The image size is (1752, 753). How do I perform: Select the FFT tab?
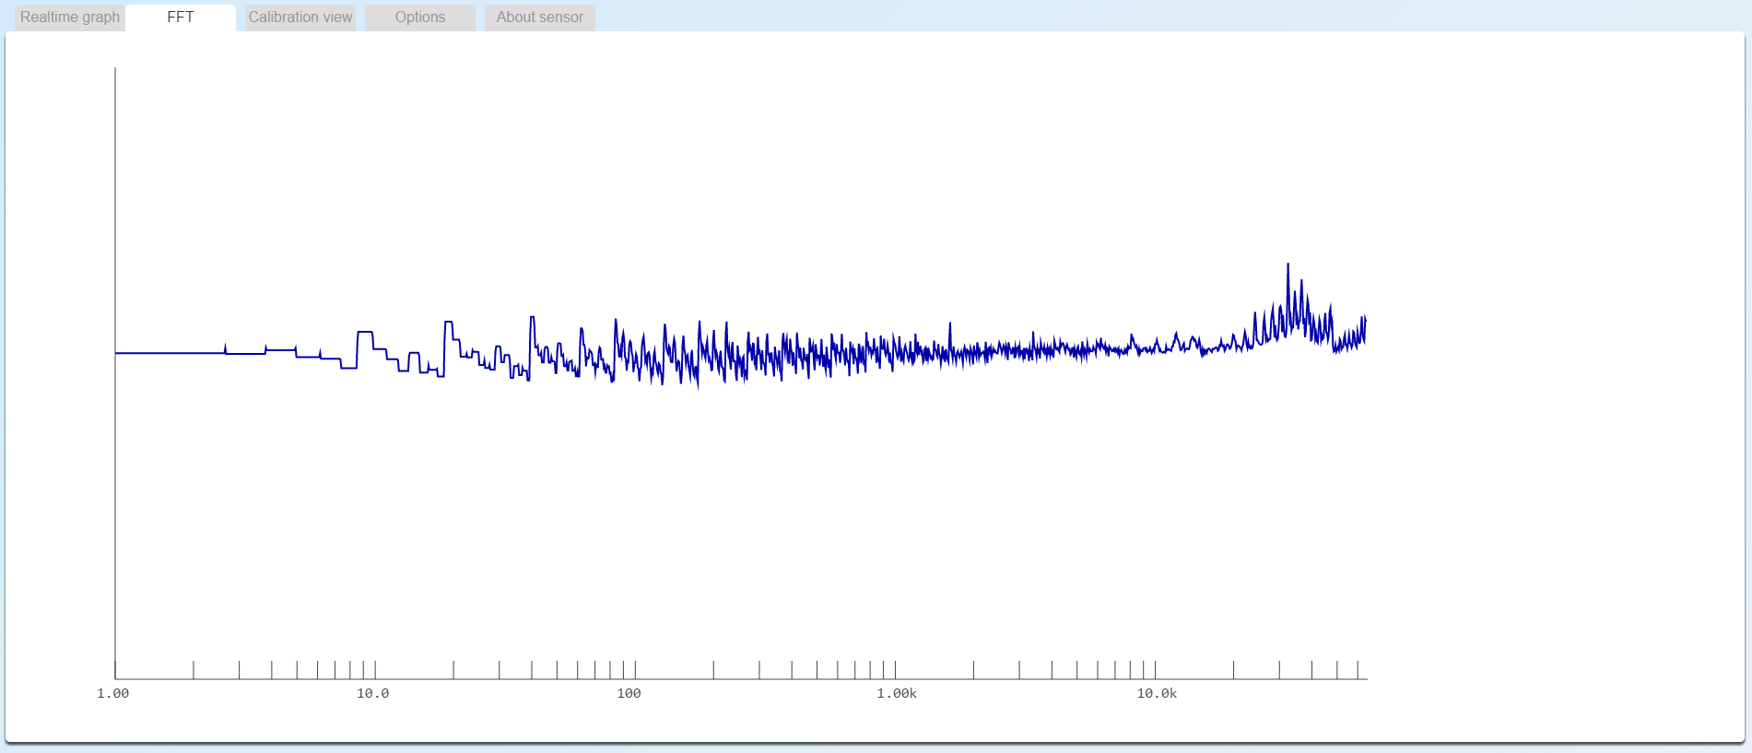[181, 18]
